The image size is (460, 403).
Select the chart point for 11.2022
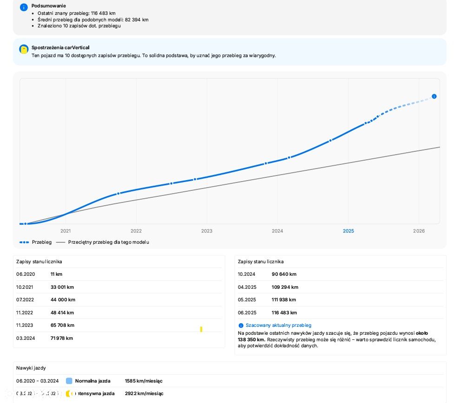195,179
